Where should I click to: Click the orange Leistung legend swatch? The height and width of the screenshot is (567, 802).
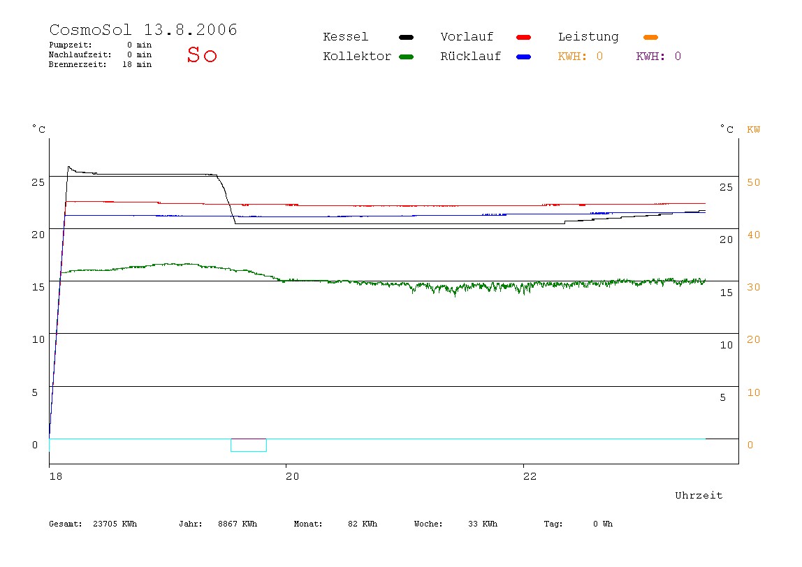tap(650, 37)
